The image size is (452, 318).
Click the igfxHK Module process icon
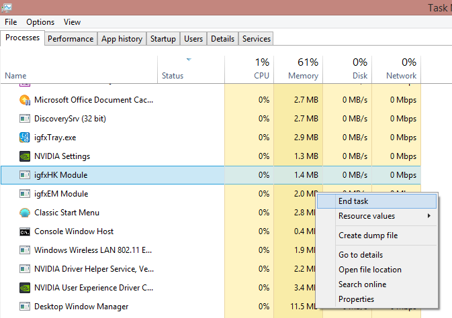tap(25, 175)
